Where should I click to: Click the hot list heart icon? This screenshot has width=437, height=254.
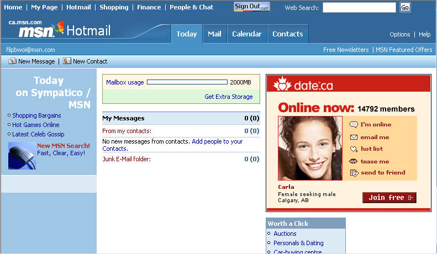pos(354,149)
